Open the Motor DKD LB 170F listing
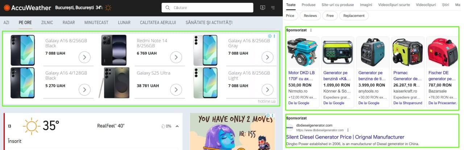 [x=302, y=75]
